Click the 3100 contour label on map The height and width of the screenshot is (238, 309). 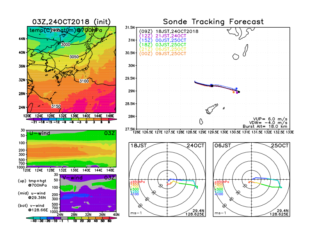tap(84, 81)
